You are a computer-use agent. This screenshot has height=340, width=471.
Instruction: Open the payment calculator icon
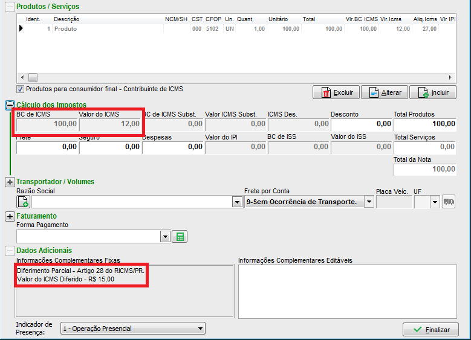179,236
